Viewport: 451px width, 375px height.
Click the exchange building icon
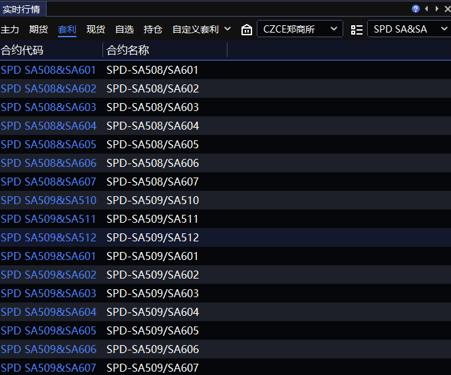pos(247,29)
